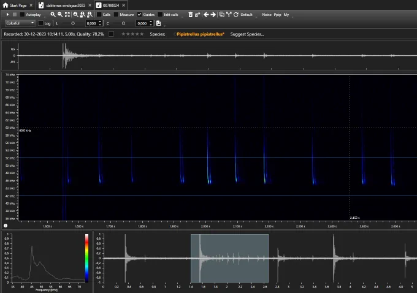Viewport: 417px width, 293px height.
Task: Select the 00700024 recording tab
Action: tap(111, 5)
